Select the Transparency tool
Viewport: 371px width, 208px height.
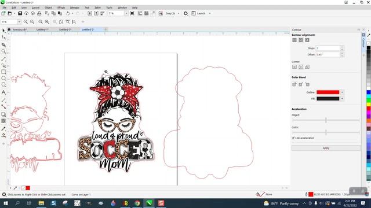tap(3, 121)
